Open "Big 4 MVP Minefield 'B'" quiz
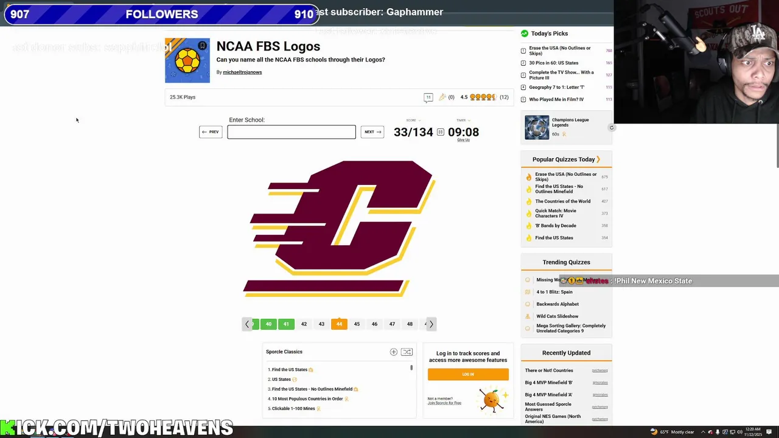 549,383
